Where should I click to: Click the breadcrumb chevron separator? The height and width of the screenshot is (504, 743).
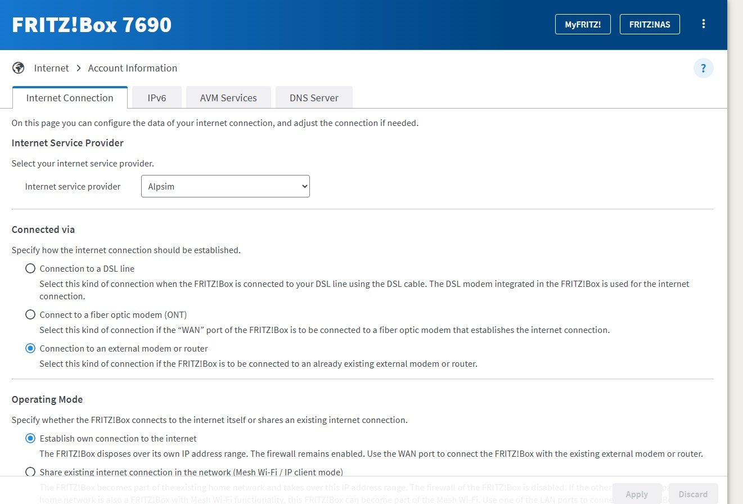[x=79, y=68]
